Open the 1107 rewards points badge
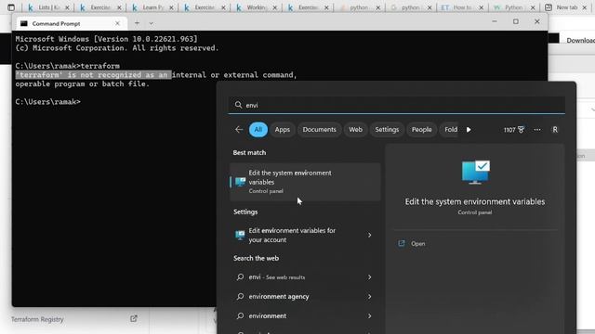This screenshot has width=595, height=334. (514, 130)
